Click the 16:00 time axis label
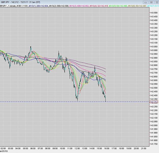 (107, 148)
